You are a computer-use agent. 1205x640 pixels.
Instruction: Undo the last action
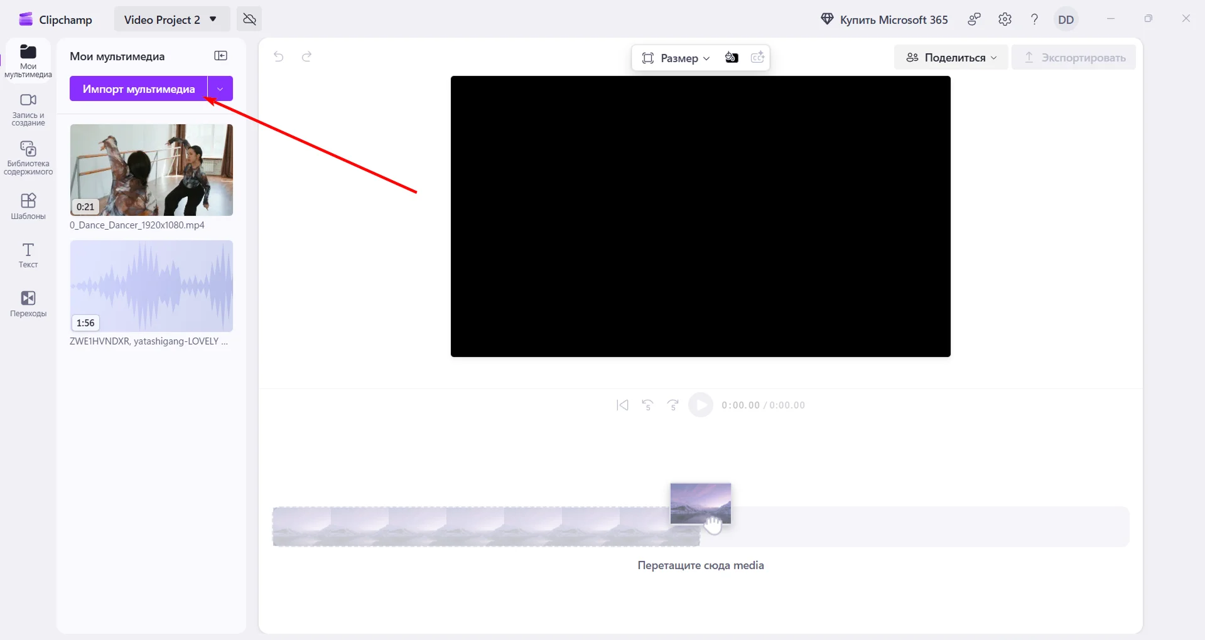click(279, 57)
